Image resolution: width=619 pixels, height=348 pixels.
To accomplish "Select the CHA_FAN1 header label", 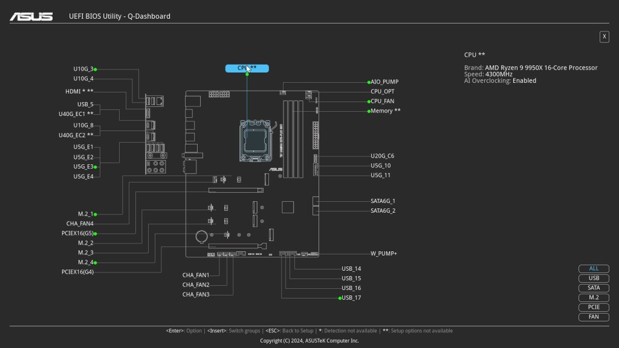I will click(x=196, y=275).
